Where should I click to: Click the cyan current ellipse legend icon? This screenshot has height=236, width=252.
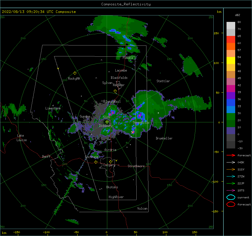tap(231, 197)
